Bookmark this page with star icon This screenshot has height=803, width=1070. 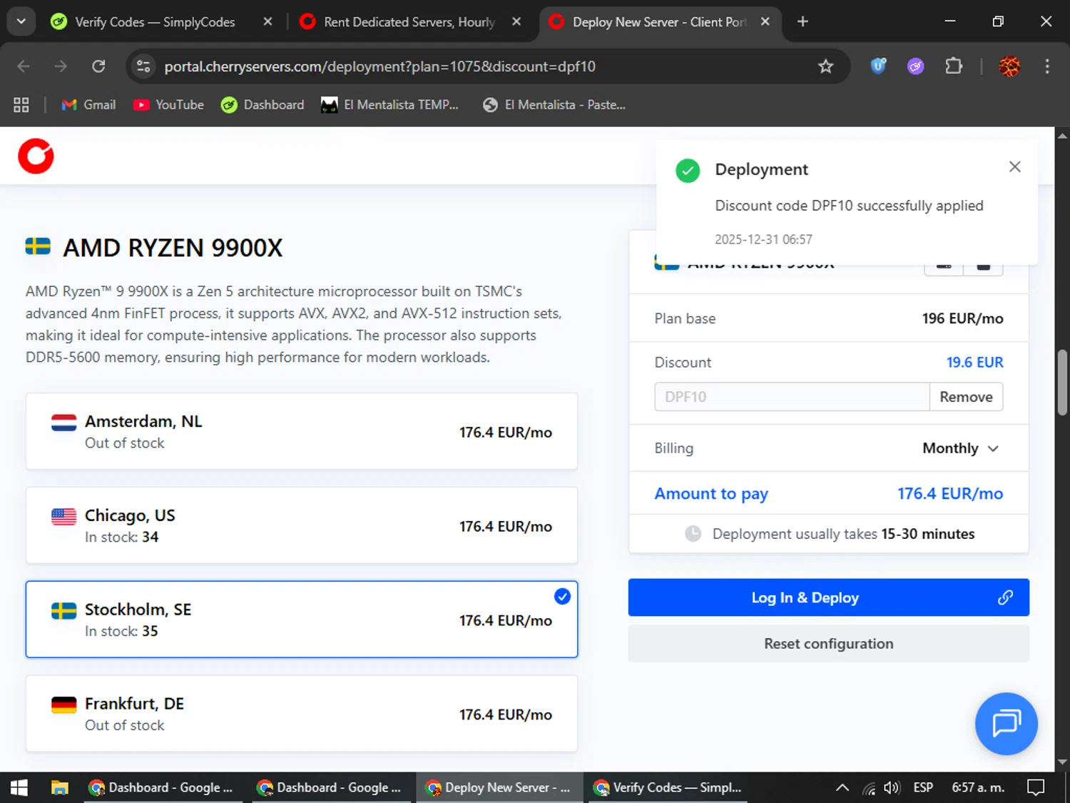[x=825, y=66]
